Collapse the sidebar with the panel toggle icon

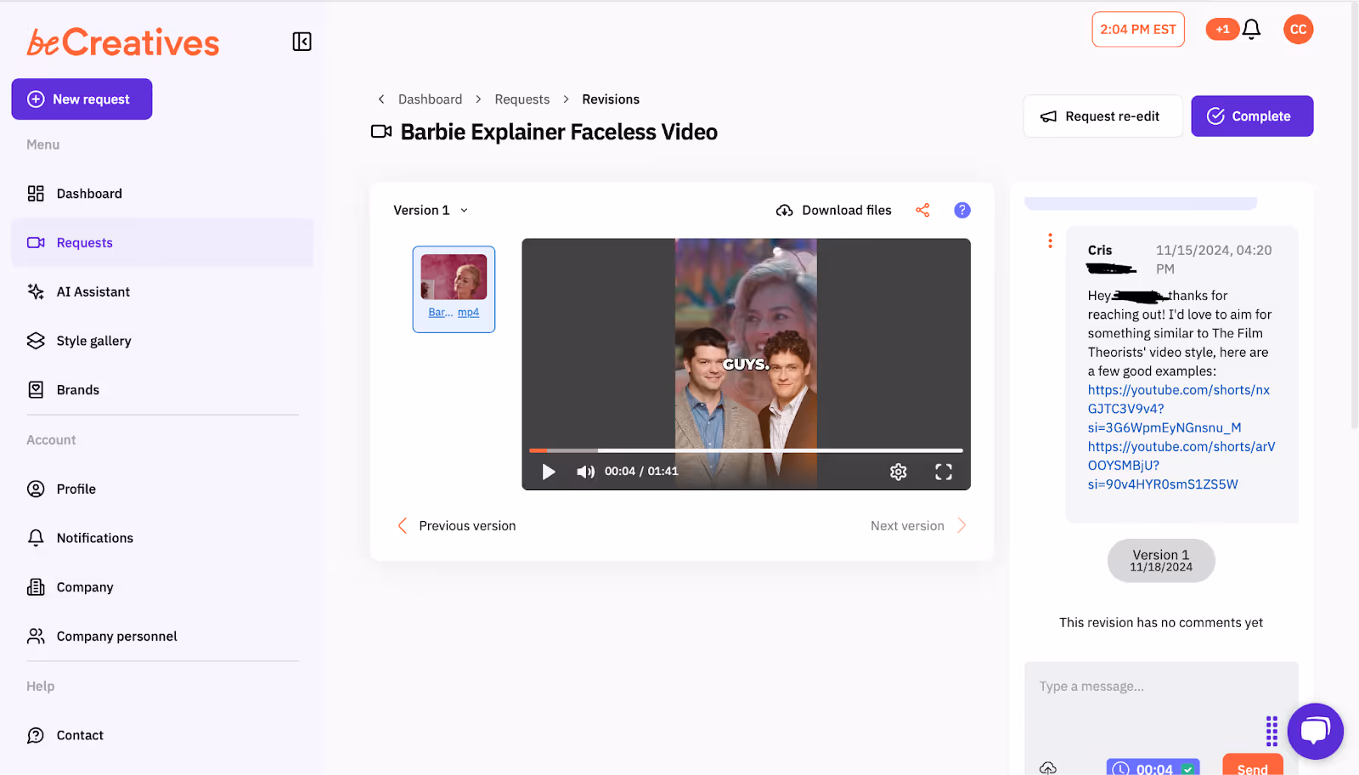tap(302, 42)
